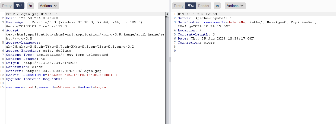Open the request Actions dropdown
Image resolution: width=336 pixels, height=124 pixels.
coord(49,6)
